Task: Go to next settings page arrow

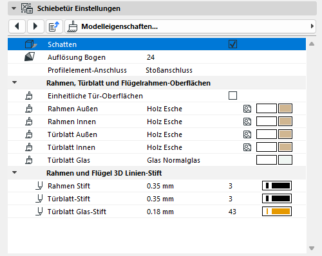Action: point(35,26)
